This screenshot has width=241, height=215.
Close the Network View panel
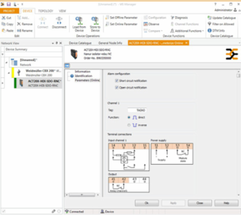coord(60,43)
